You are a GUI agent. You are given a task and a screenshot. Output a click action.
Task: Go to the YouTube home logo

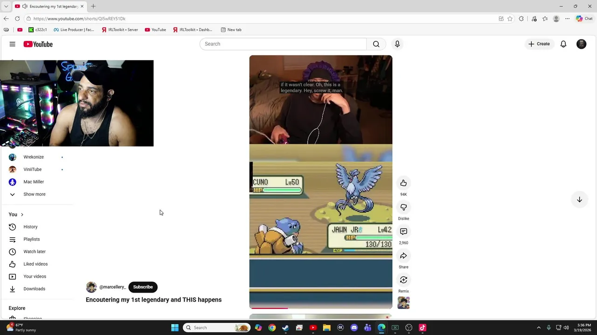pyautogui.click(x=38, y=44)
